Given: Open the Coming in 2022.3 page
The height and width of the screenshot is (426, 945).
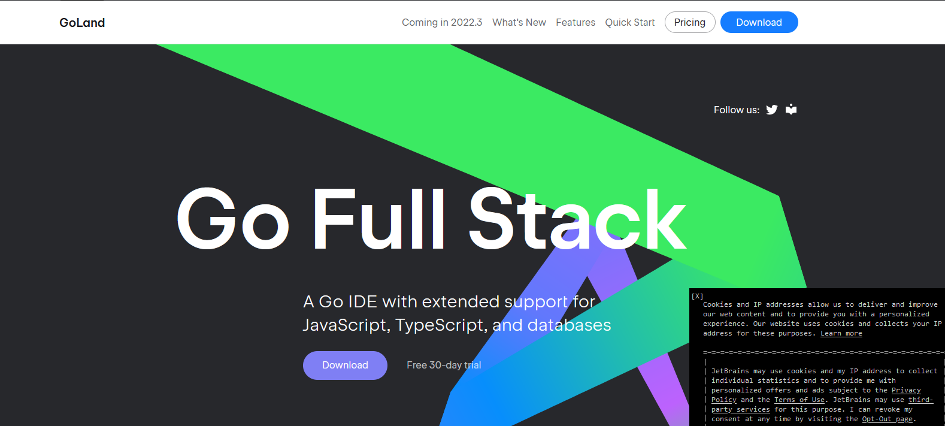Looking at the screenshot, I should 442,22.
